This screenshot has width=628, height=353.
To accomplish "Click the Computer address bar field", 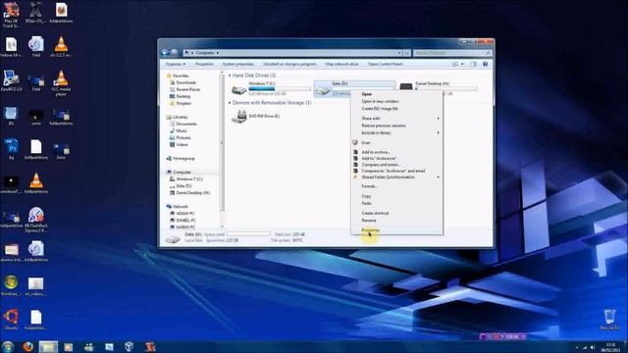I will [292, 53].
